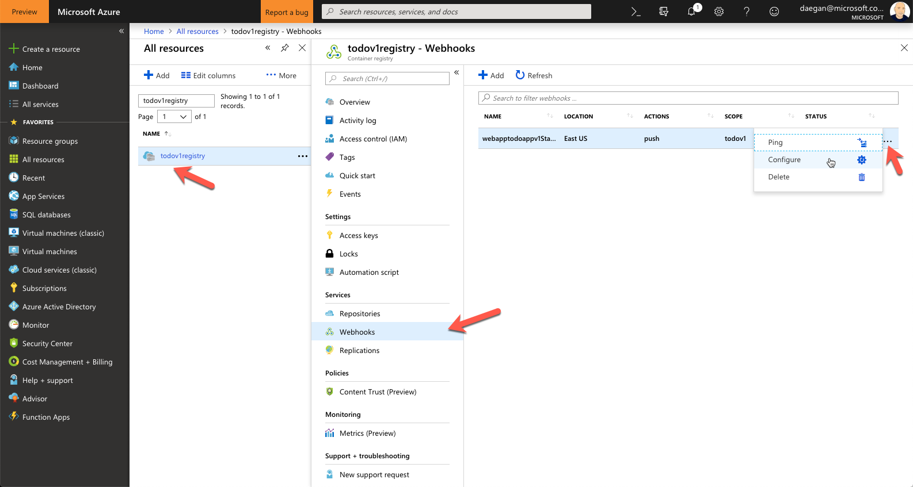Screen dimensions: 913x487
Task: Open the directory and subscription filter icon
Action: pos(663,11)
